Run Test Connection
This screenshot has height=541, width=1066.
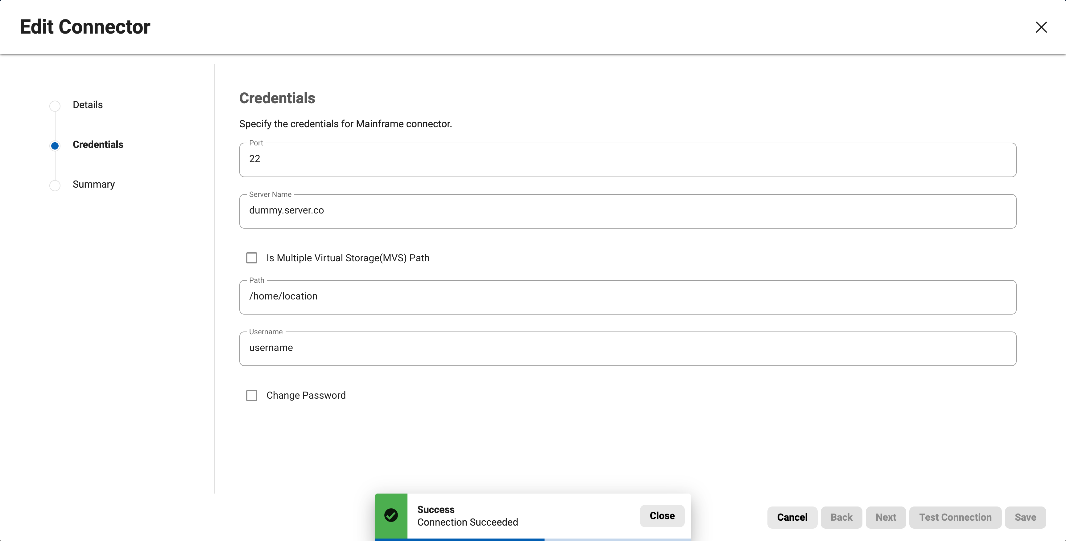point(955,518)
